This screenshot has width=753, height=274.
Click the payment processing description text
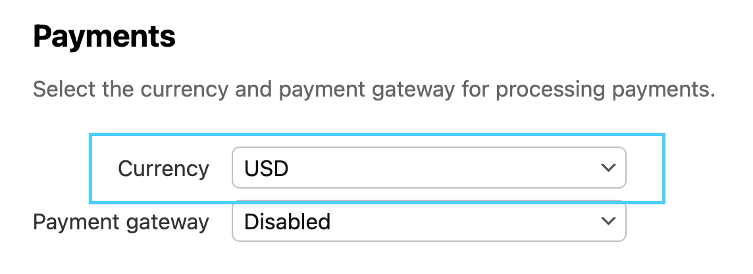[x=373, y=89]
